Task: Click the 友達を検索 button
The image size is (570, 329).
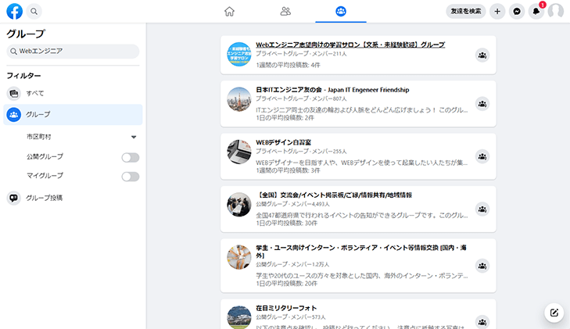Action: [x=465, y=12]
